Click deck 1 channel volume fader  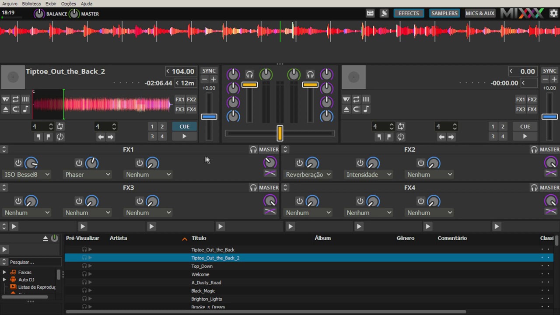[x=249, y=84]
